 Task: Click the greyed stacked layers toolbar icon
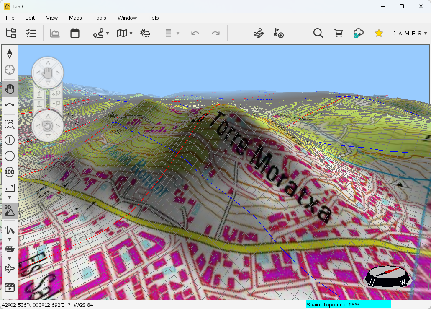point(169,33)
